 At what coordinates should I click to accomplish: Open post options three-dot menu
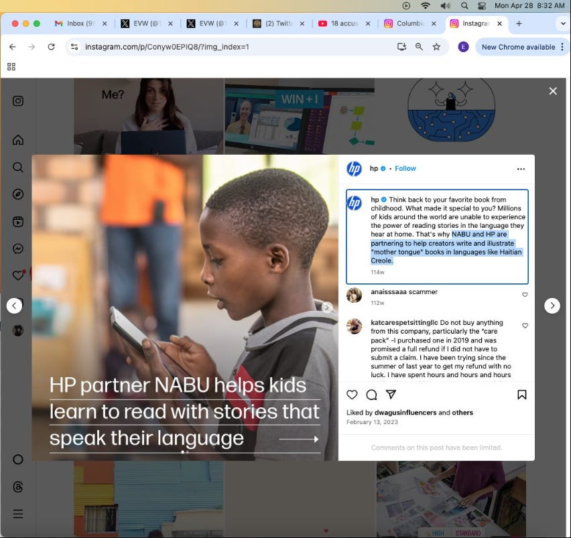coord(521,169)
